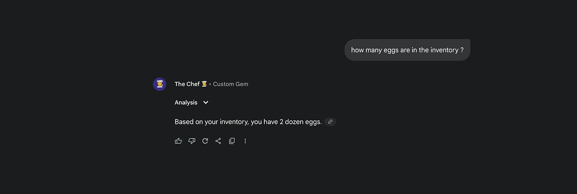Open the source link chip after the answer
The width and height of the screenshot is (577, 194).
click(330, 122)
